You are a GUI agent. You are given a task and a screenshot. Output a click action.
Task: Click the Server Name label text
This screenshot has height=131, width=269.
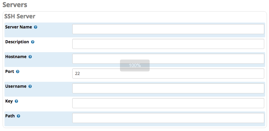[19, 27]
